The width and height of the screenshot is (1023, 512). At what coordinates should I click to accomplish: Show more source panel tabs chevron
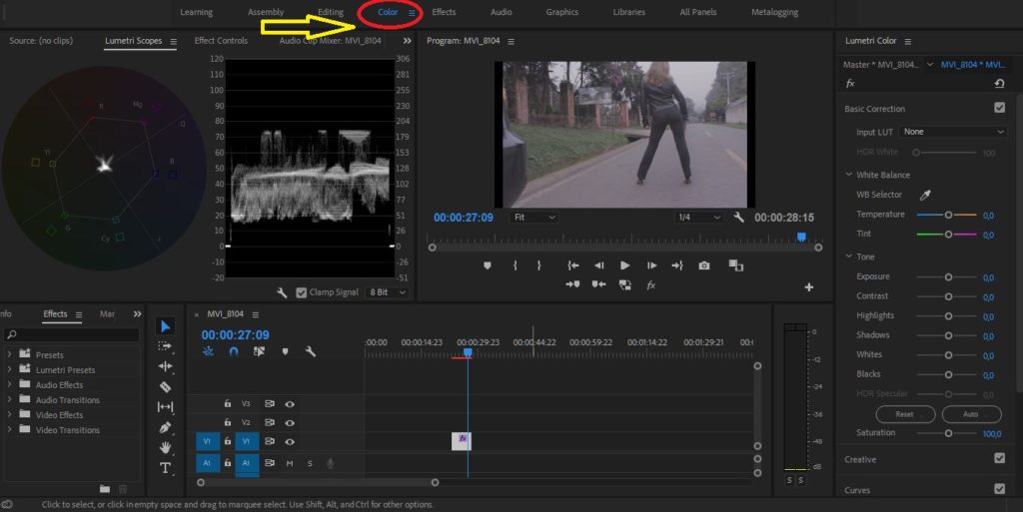(408, 40)
